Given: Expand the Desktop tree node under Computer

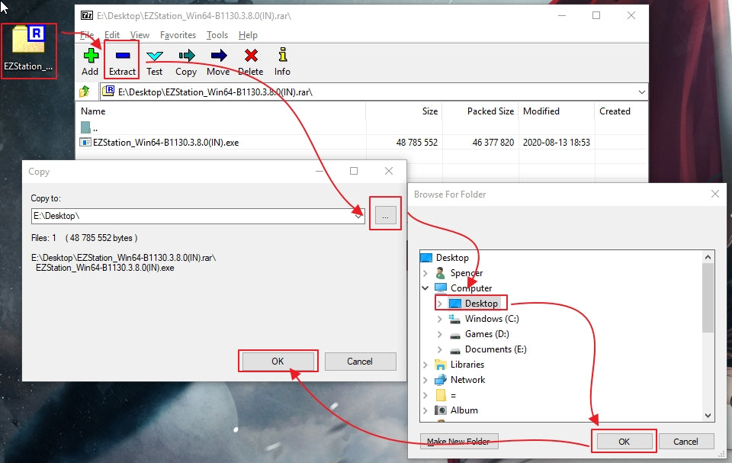Looking at the screenshot, I should pyautogui.click(x=440, y=304).
